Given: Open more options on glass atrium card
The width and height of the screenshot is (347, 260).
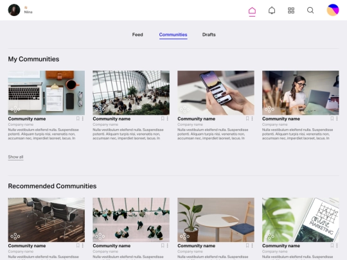Looking at the screenshot, I should [168, 119].
